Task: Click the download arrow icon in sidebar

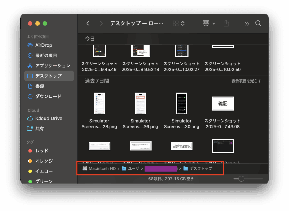Action: [x=30, y=96]
